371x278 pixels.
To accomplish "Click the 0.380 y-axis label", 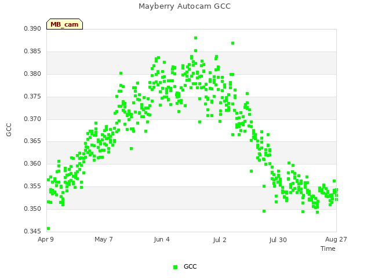I will coord(32,74).
